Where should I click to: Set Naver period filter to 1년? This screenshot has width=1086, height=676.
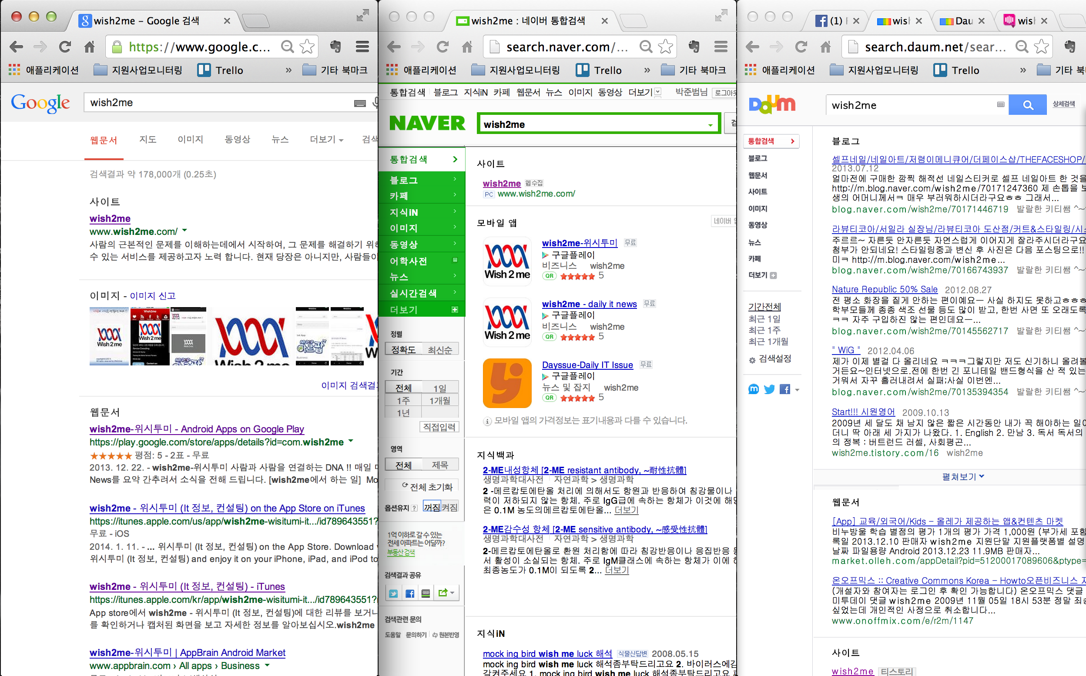pyautogui.click(x=403, y=413)
